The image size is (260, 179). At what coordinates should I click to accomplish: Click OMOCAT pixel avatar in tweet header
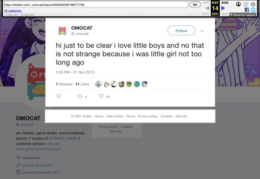tap(62, 31)
